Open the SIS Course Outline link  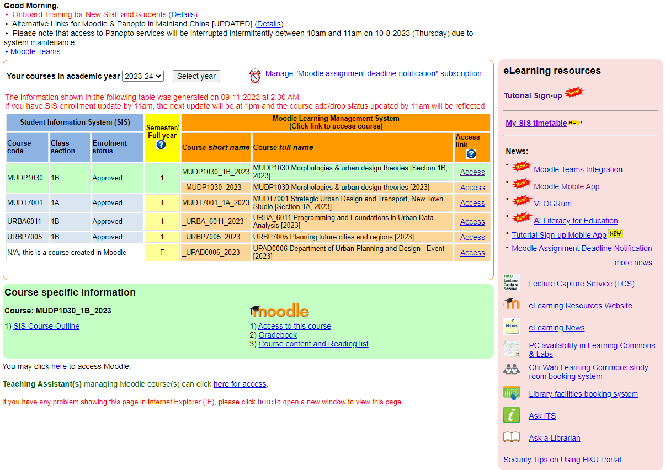click(46, 325)
